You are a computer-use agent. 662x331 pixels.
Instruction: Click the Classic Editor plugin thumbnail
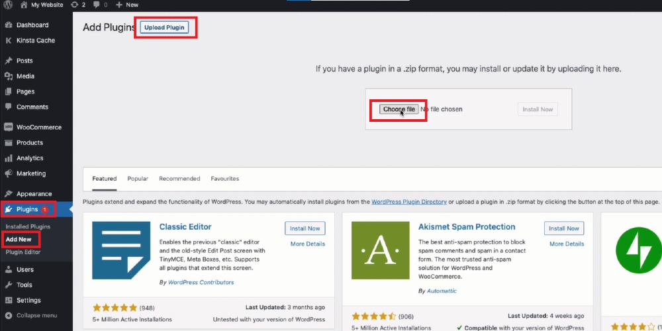click(x=121, y=250)
